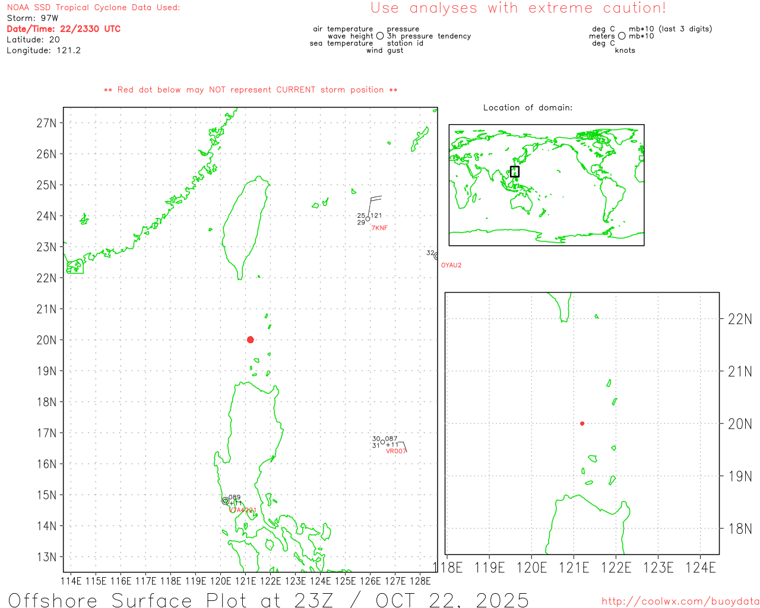Click the 'Location of domain:' caption
The image size is (760, 608).
528,107
